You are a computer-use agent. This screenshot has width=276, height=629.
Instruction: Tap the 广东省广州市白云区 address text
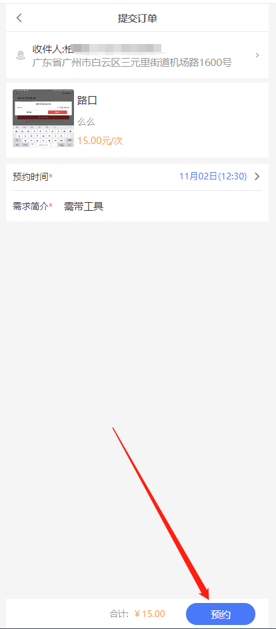tap(132, 63)
